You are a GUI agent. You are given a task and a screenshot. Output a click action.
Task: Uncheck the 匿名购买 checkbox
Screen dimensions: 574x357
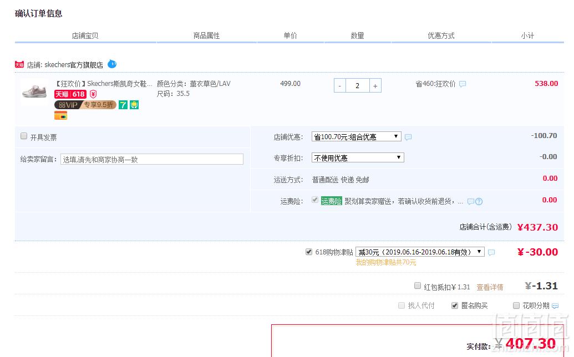455,305
